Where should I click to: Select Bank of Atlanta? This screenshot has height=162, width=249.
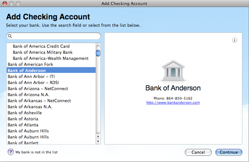coord(51,125)
